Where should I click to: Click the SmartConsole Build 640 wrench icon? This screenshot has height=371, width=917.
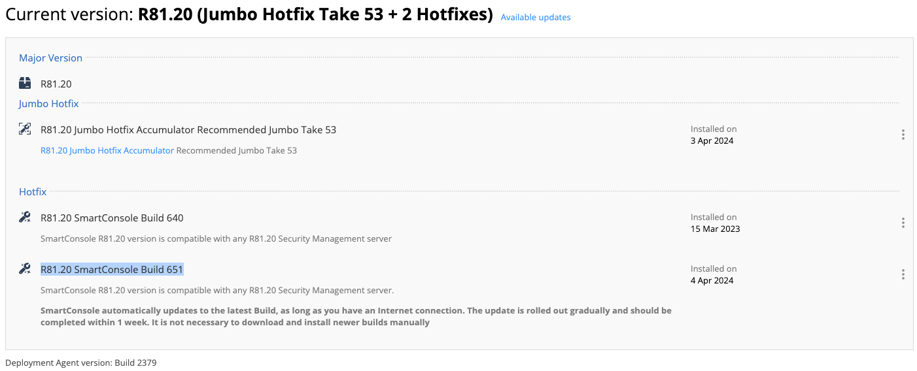pos(25,217)
